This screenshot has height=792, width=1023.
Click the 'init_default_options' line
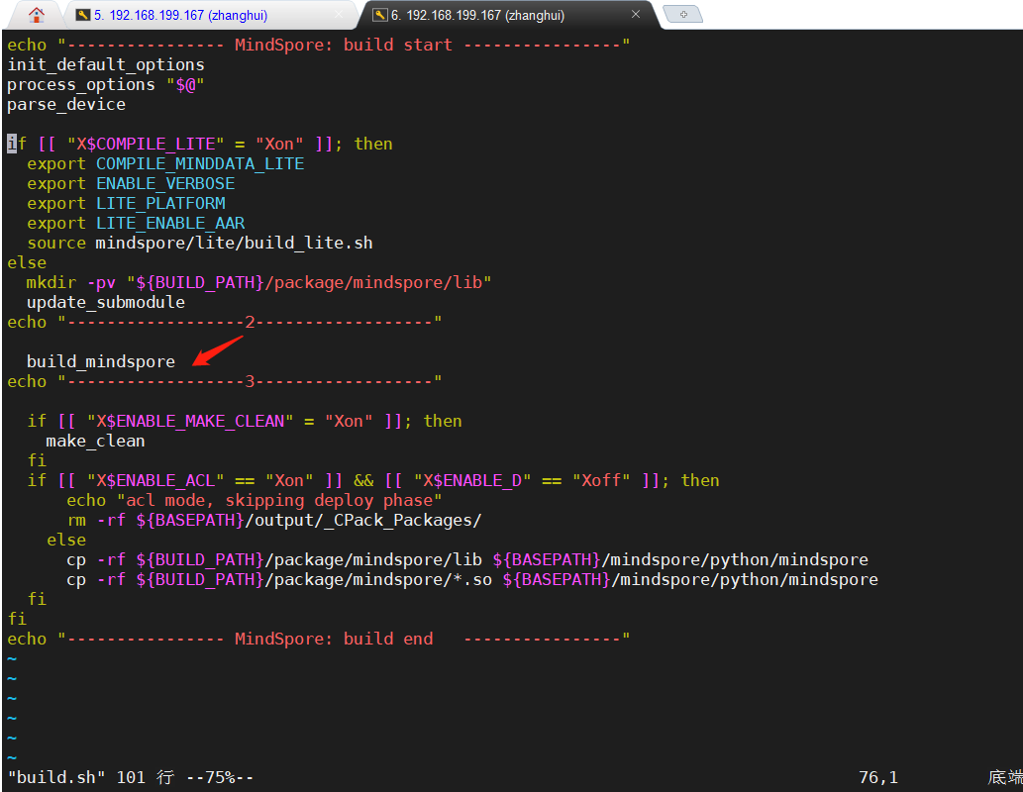pyautogui.click(x=106, y=64)
